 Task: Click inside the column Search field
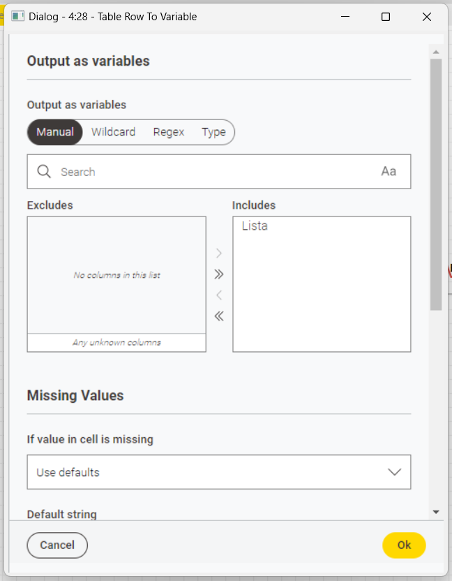[209, 172]
